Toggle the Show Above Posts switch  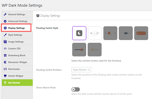pyautogui.click(x=76, y=89)
